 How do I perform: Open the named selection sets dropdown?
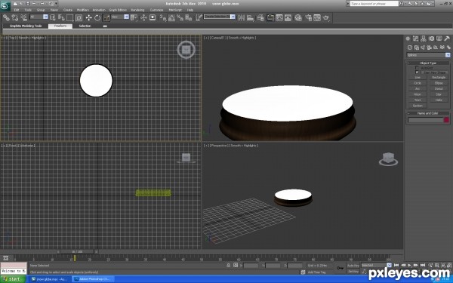[219, 17]
